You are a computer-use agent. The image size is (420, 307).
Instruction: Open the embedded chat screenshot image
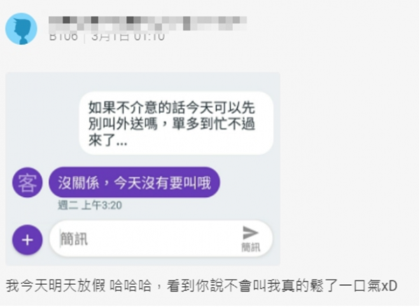tap(143, 169)
